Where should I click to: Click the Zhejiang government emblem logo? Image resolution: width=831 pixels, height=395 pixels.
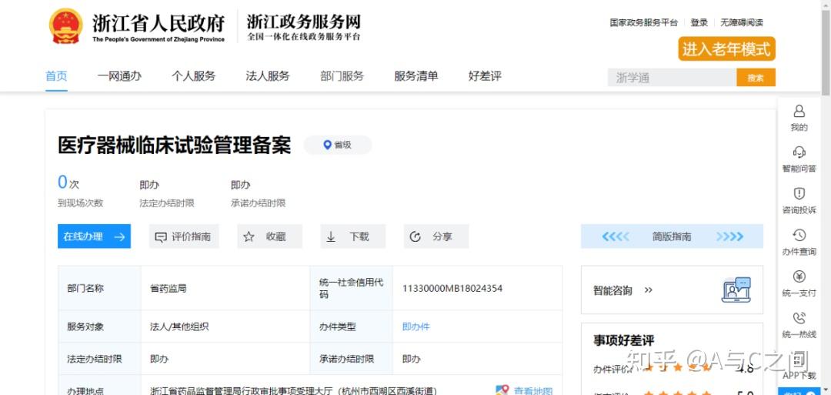coord(66,26)
